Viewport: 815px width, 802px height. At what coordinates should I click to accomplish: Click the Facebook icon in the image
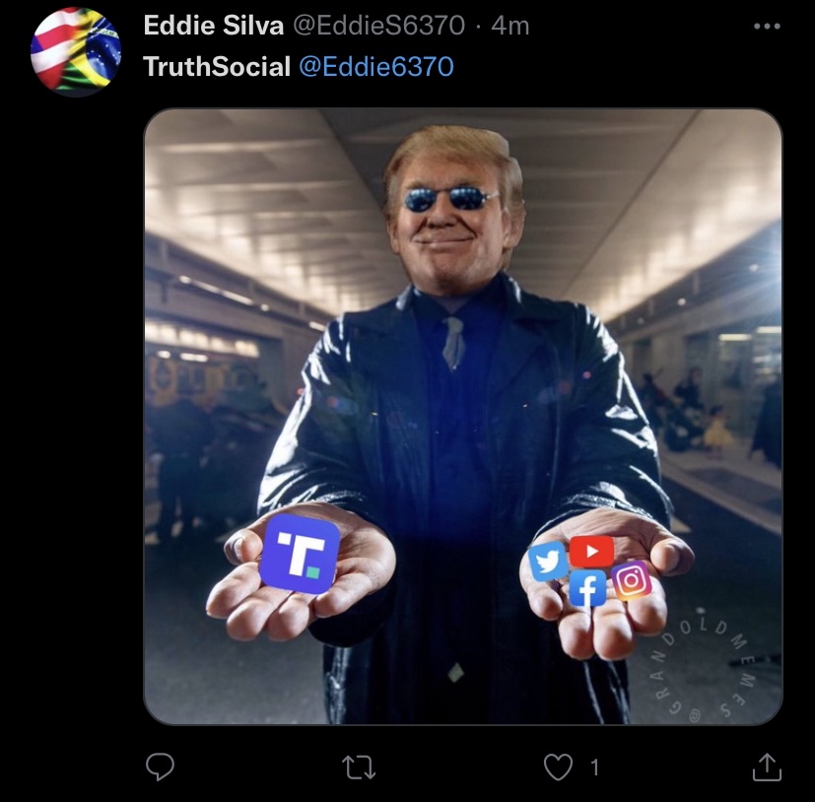[x=587, y=588]
